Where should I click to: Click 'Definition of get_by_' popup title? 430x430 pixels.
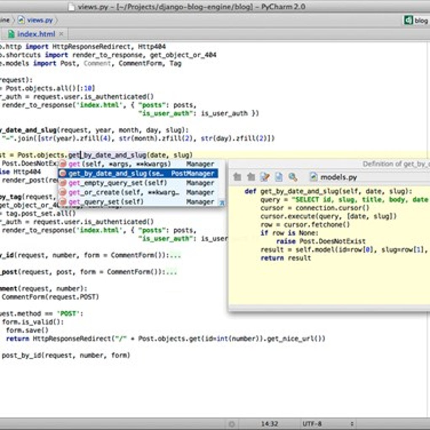coord(396,164)
